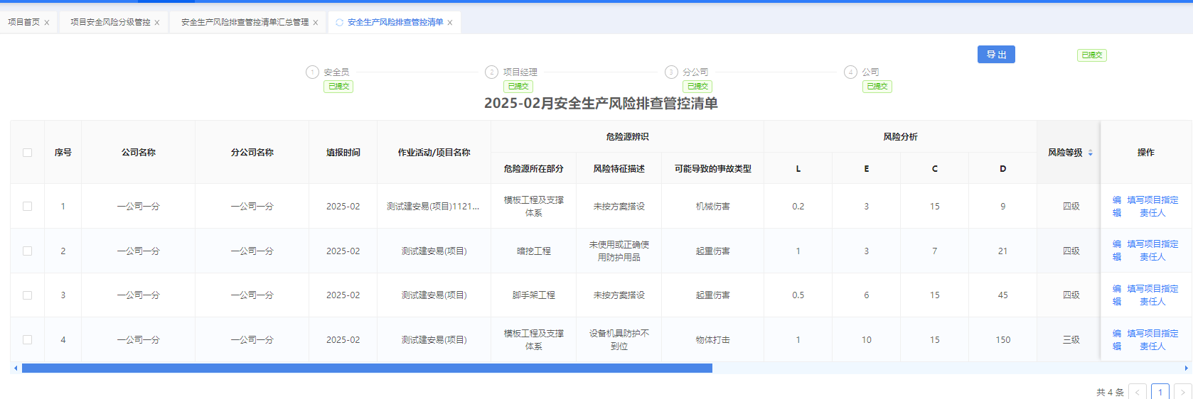Switch to 项目安全风险分级管控 tab
Image resolution: width=1193 pixels, height=399 pixels.
coord(110,23)
